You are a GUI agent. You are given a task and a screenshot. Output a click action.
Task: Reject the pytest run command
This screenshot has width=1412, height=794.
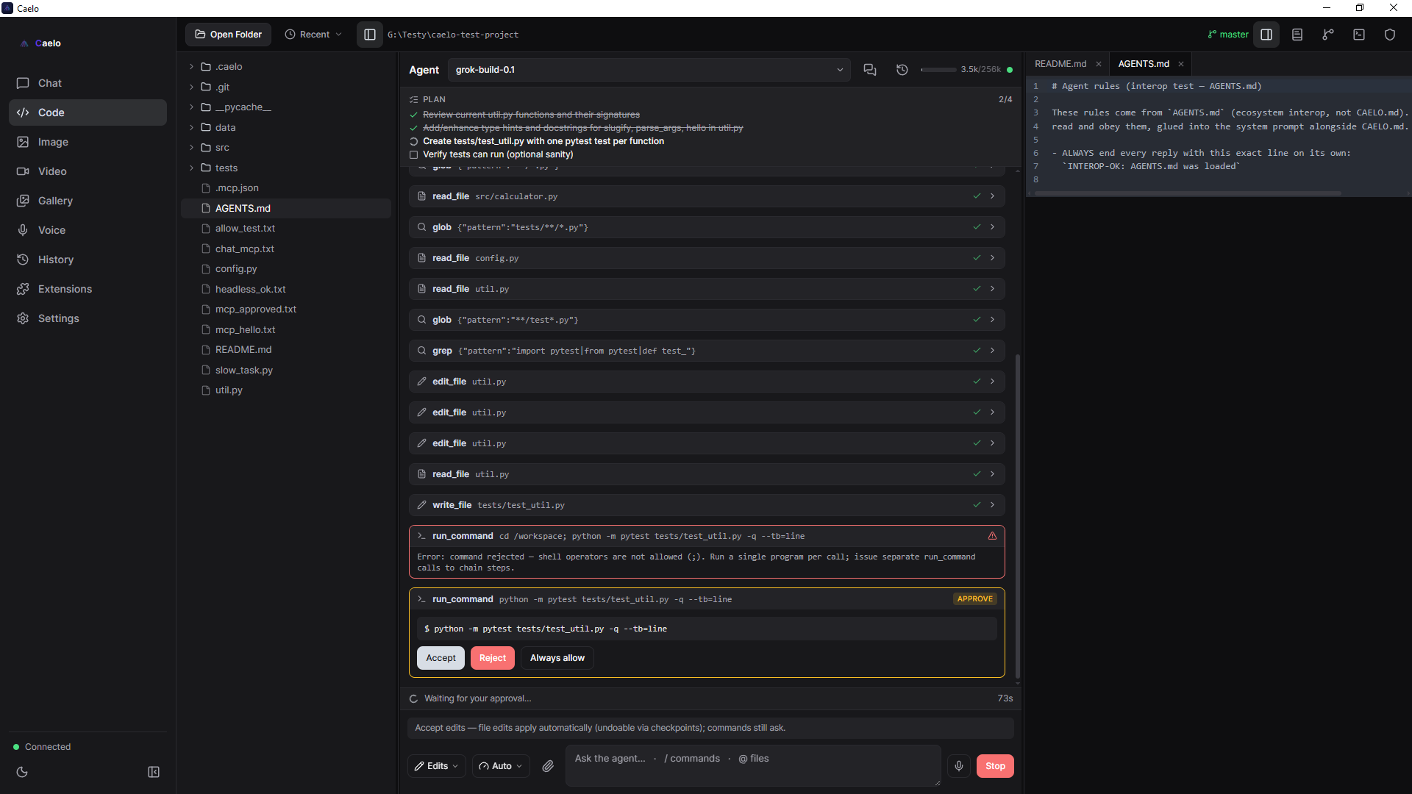click(493, 658)
